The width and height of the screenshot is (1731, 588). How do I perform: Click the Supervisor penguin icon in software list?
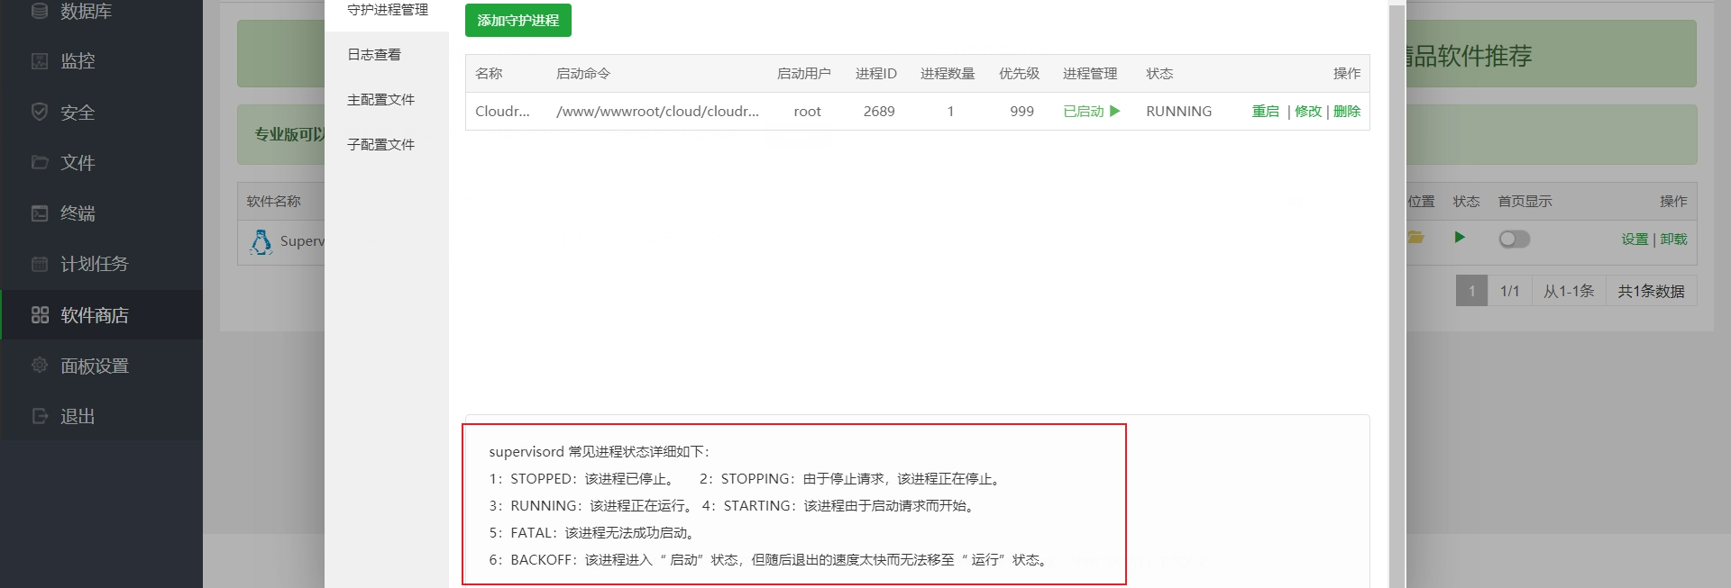(261, 241)
